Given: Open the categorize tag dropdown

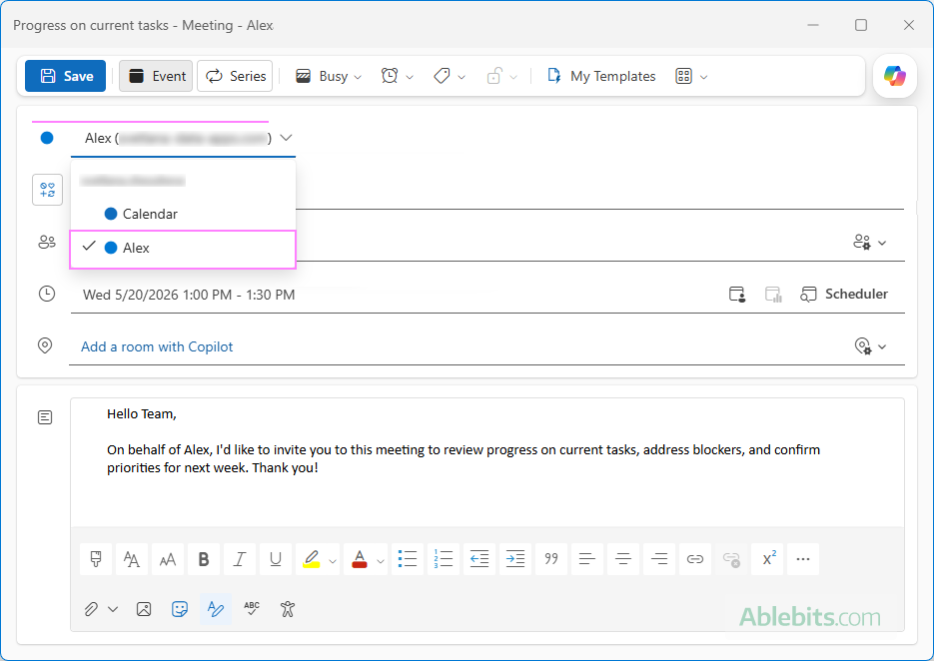Looking at the screenshot, I should tap(450, 76).
